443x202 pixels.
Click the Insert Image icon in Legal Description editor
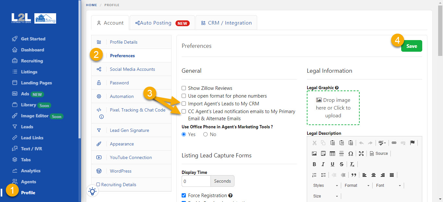point(314,153)
